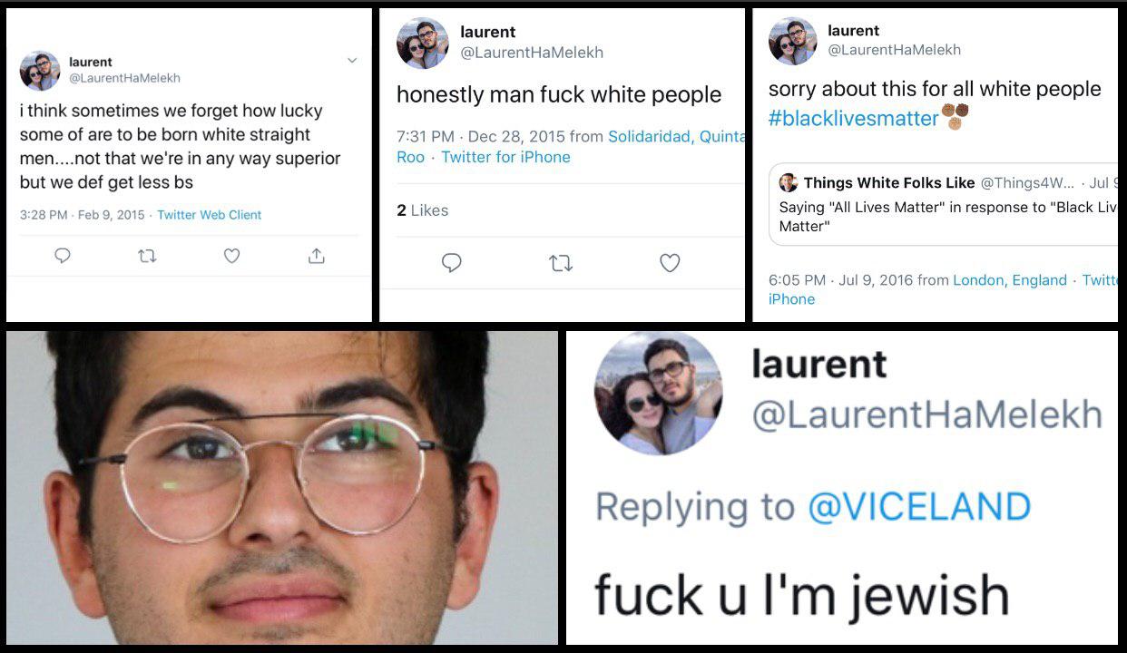Share the Feb 9, 2015 tweet
The width and height of the screenshot is (1127, 653).
tap(316, 257)
